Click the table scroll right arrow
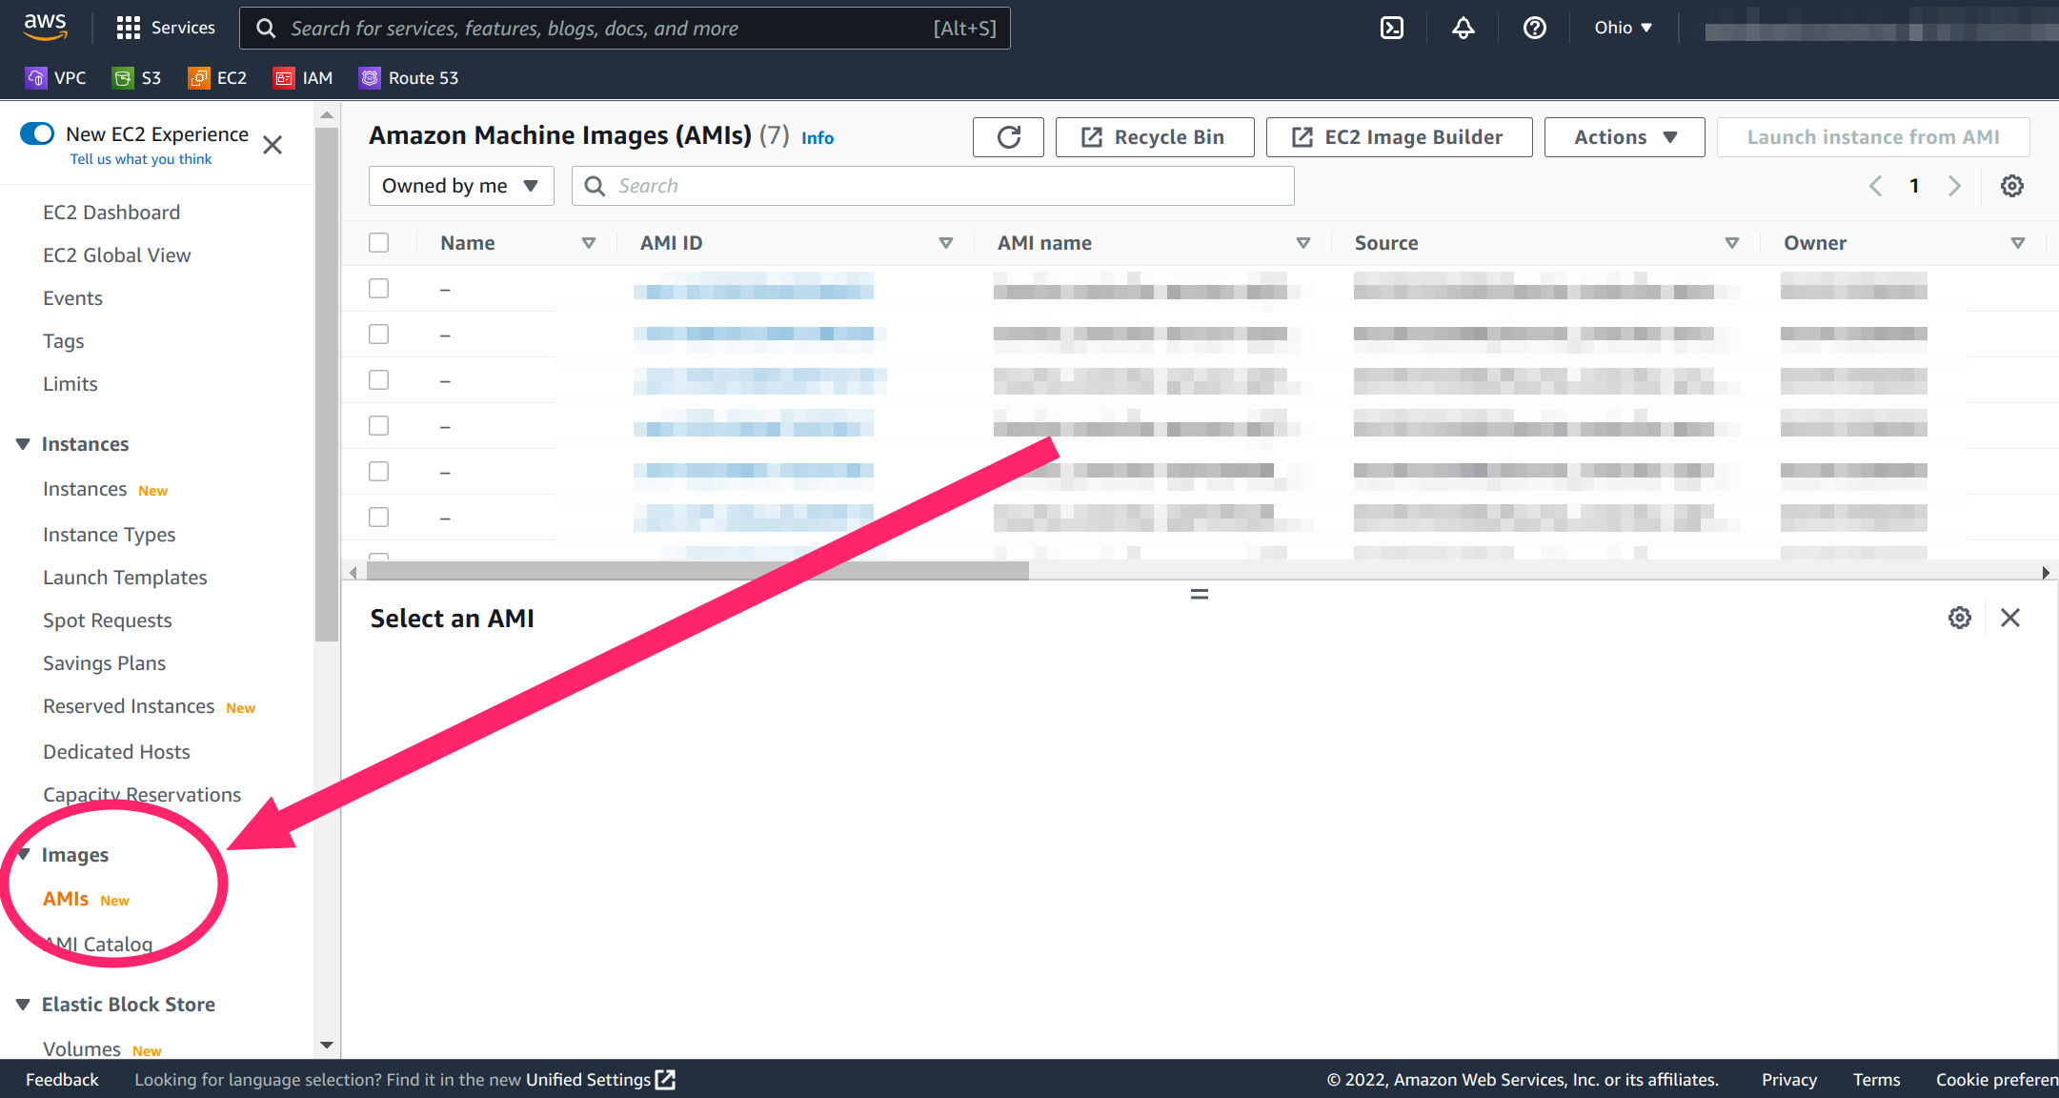The image size is (2059, 1098). click(2045, 572)
